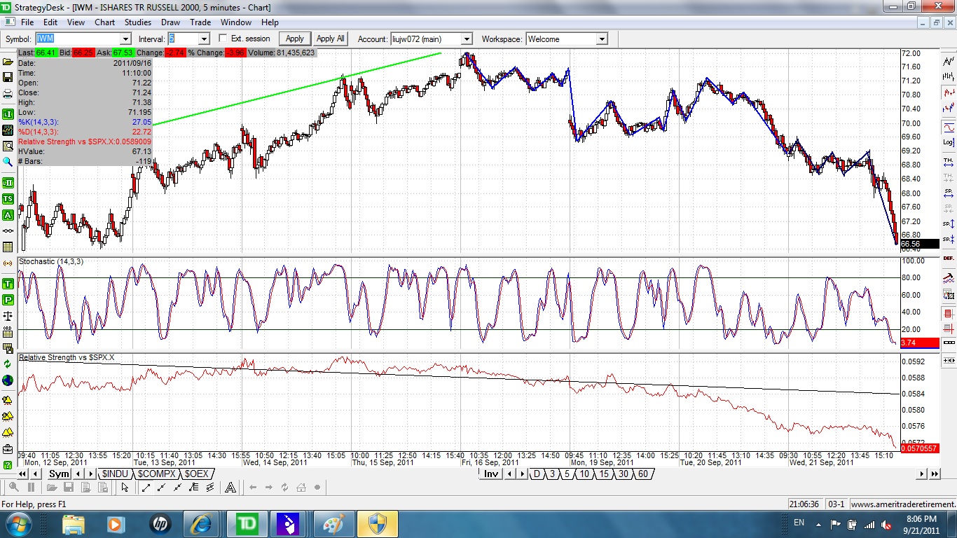Viewport: 957px width, 538px height.
Task: Select the D interval tab
Action: point(537,474)
